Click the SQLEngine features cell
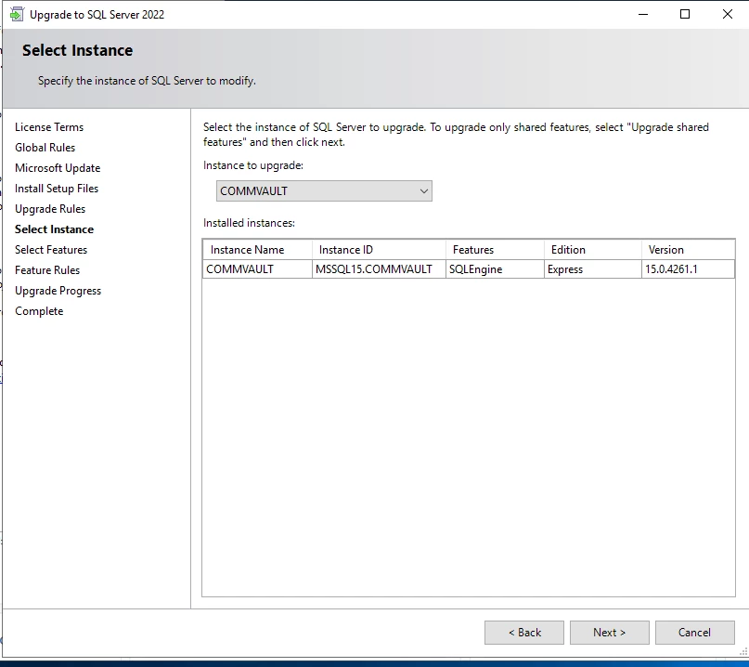 495,269
